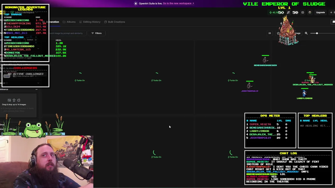Click the LARRYJIMBOB character label
This screenshot has height=188, width=335.
coord(304,98)
